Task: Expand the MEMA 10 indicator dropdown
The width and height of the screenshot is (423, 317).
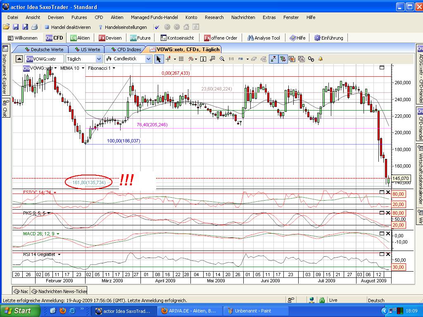Action: click(83, 68)
